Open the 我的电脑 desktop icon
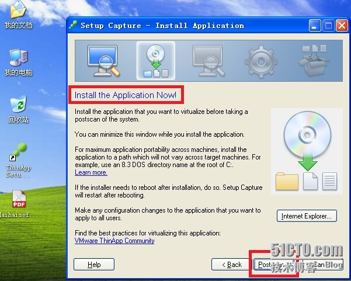 (x=19, y=57)
